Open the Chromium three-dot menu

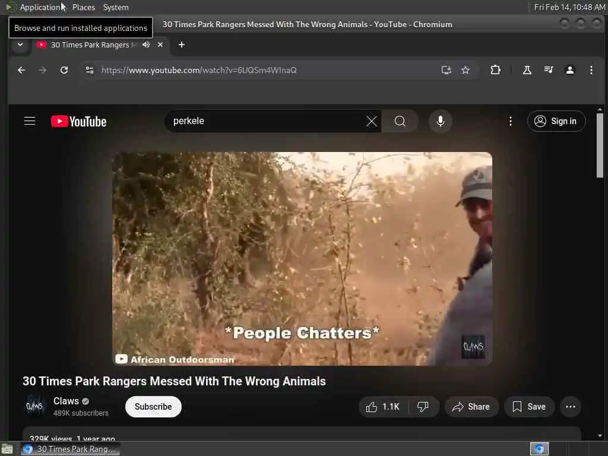pos(591,70)
